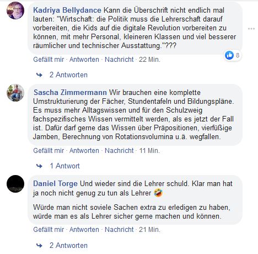Open the three-dot options on Kadriya's comment

coord(251,29)
